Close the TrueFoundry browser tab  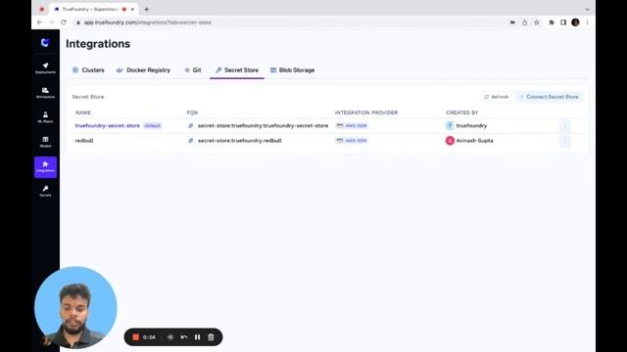[x=132, y=9]
